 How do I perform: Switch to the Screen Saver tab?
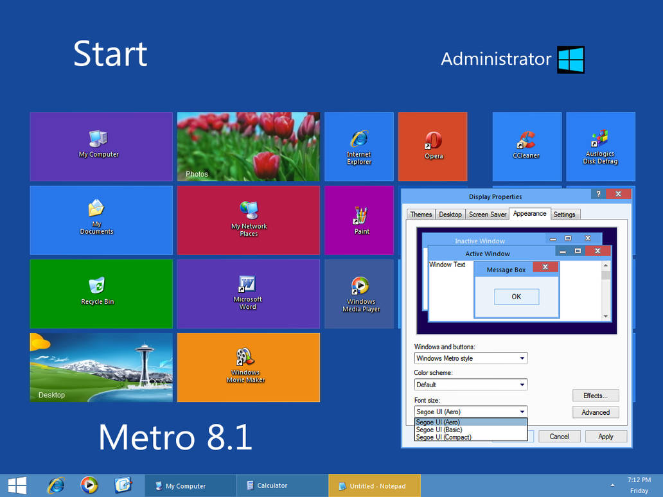tap(487, 214)
